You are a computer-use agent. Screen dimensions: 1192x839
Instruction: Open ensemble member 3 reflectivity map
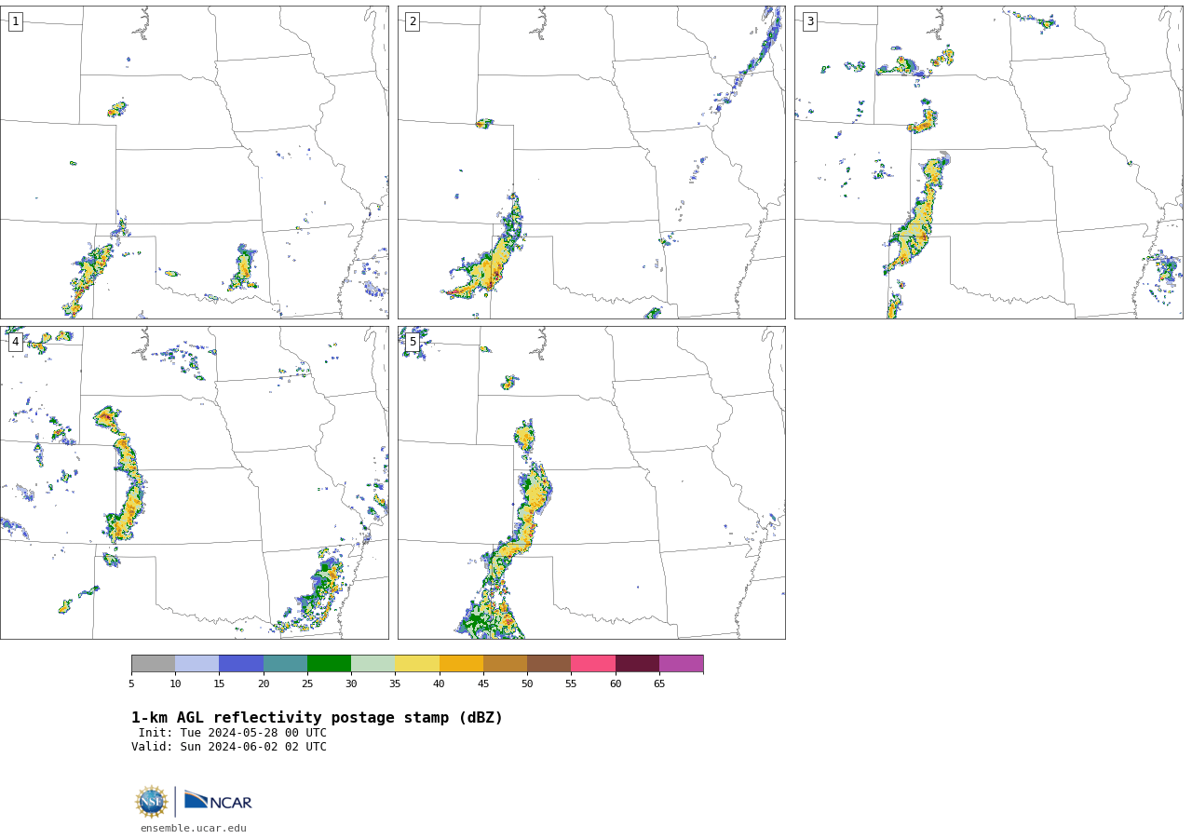click(x=988, y=163)
